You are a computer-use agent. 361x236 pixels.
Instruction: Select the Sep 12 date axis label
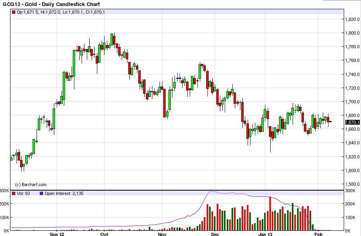(57, 234)
